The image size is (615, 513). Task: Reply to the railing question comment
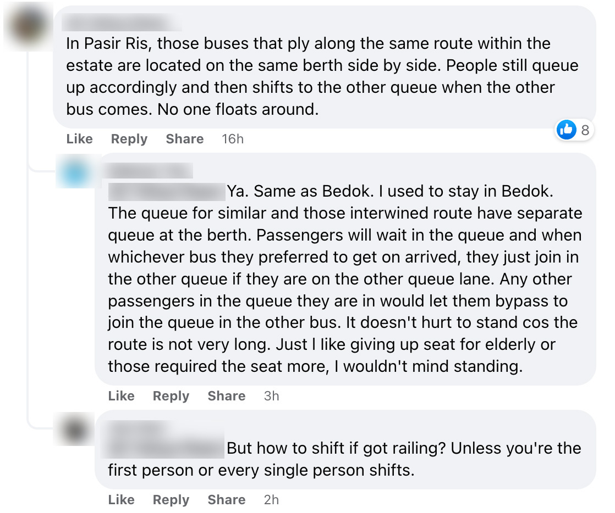(x=171, y=500)
